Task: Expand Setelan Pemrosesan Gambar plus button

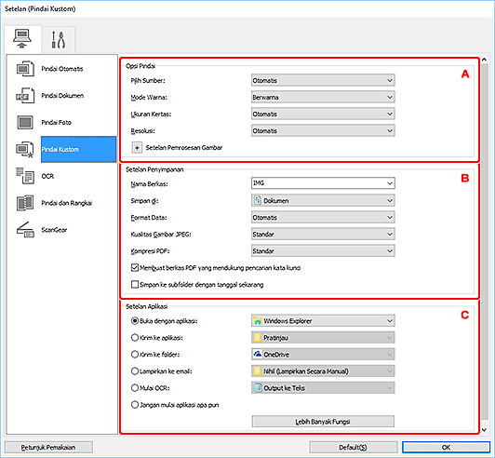Action: click(x=137, y=147)
